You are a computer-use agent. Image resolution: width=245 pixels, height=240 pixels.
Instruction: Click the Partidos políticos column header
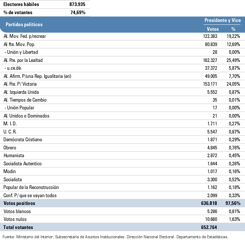click(x=23, y=25)
